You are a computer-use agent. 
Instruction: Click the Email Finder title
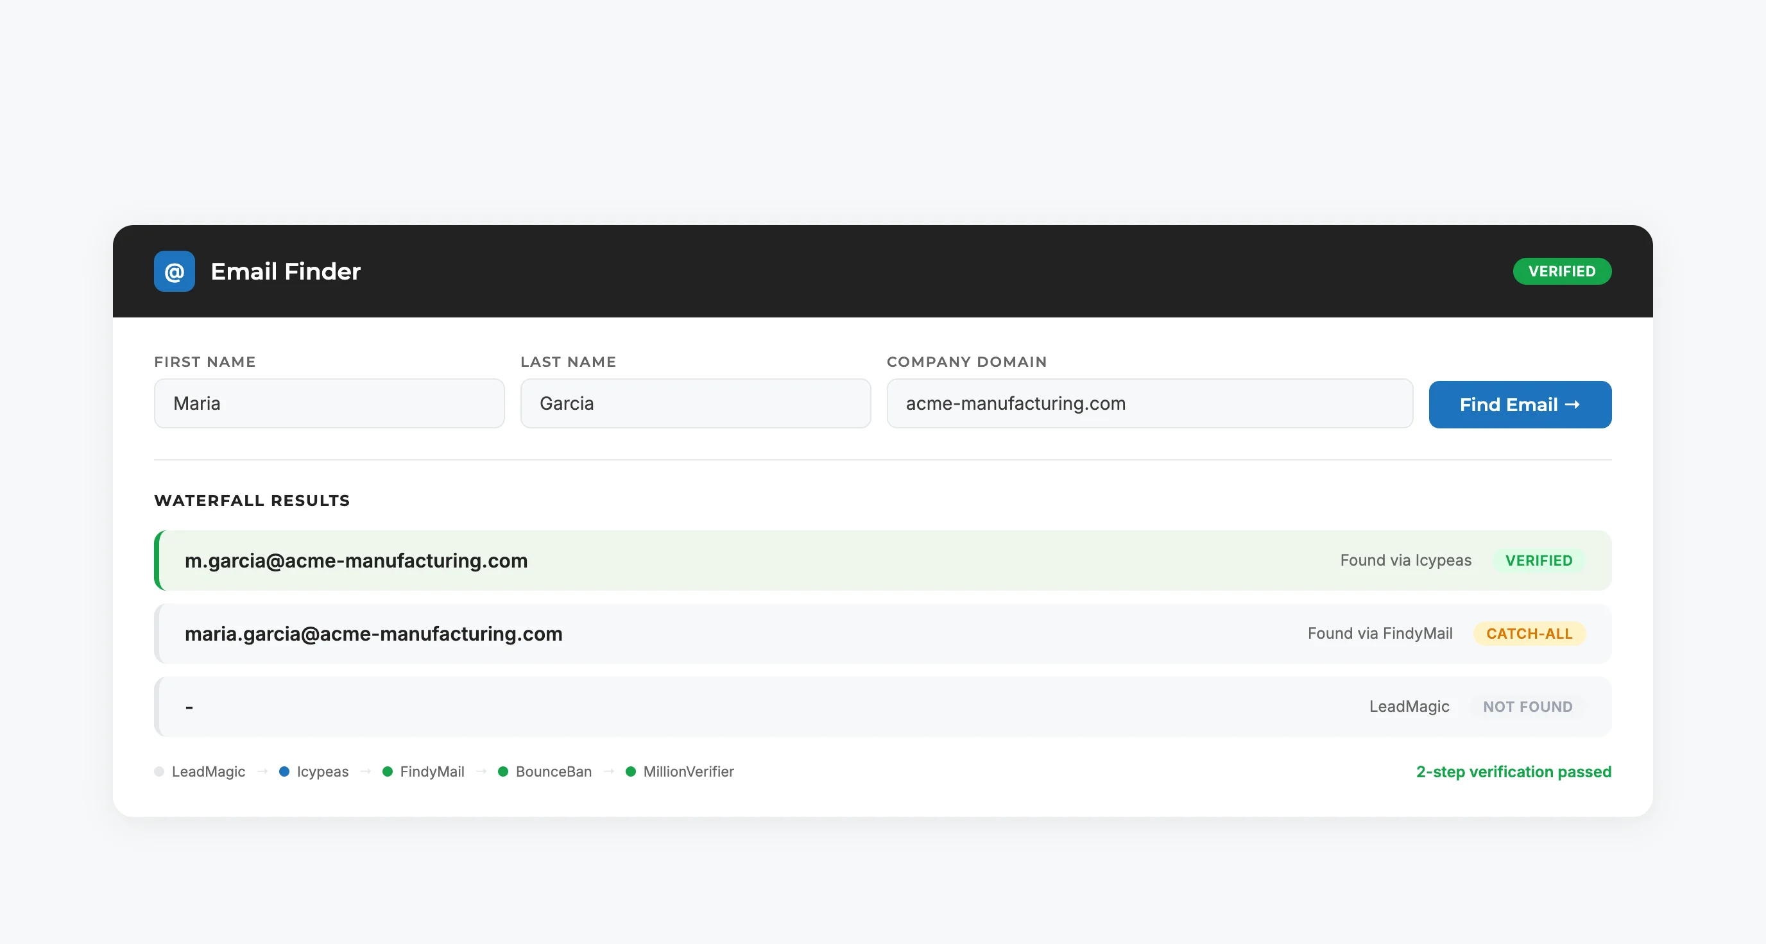pyautogui.click(x=285, y=271)
